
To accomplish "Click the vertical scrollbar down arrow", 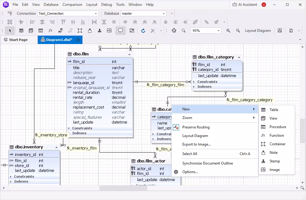I will 303,183.
